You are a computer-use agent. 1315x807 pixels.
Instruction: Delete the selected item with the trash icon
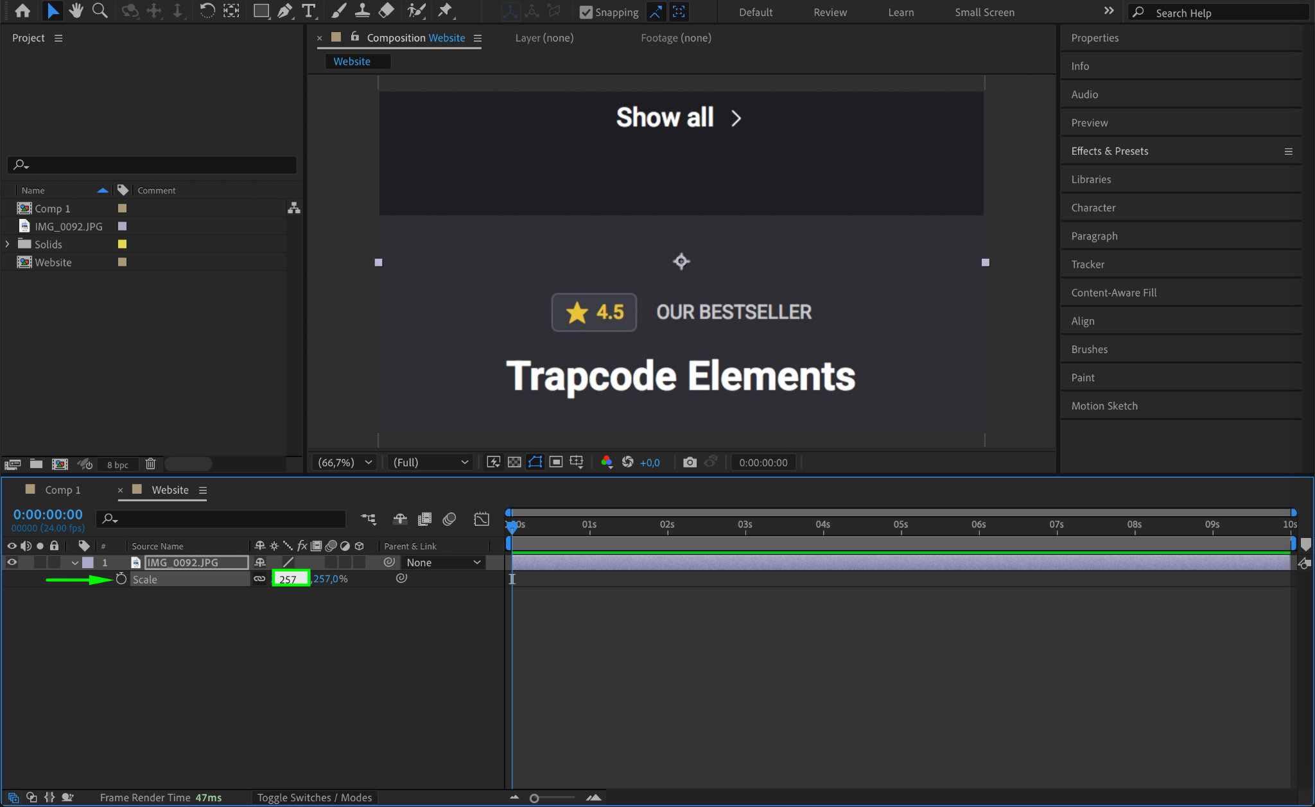point(150,464)
